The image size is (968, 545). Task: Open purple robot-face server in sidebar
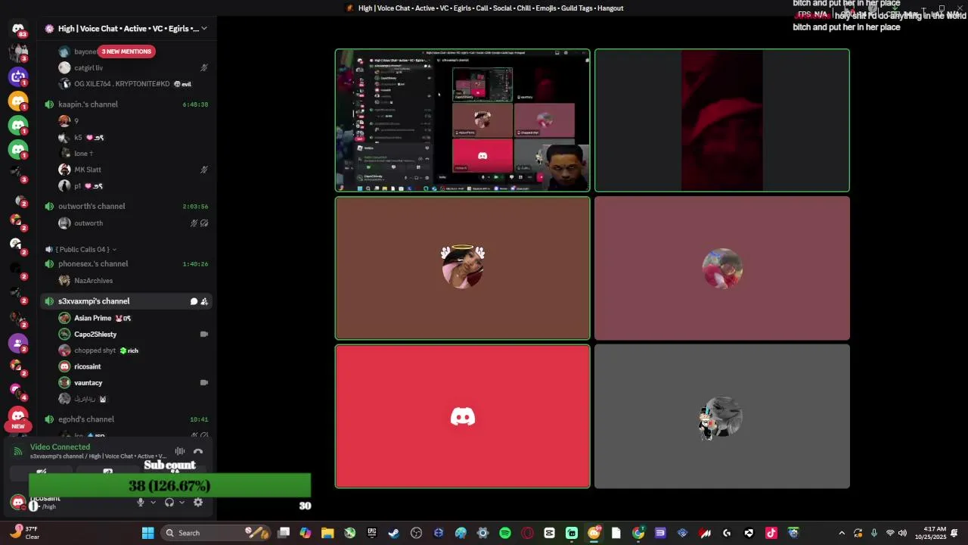coord(18,76)
